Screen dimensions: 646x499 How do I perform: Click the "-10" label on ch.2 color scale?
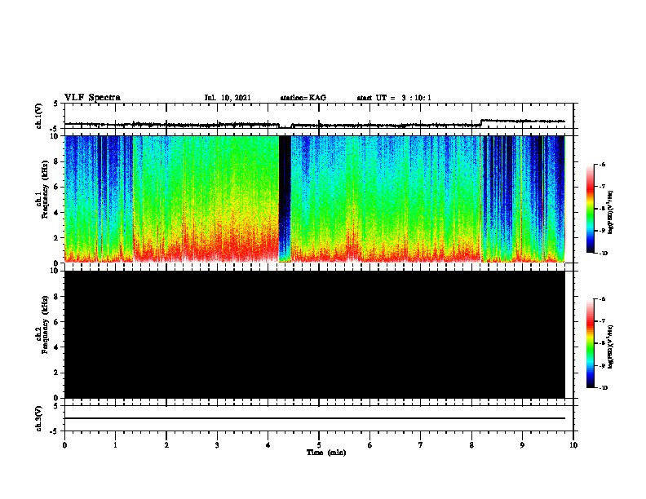click(603, 388)
